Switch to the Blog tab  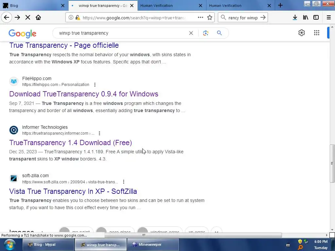[x=34, y=6]
